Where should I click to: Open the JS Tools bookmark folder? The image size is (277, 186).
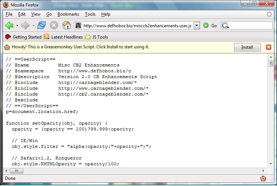(x=96, y=37)
